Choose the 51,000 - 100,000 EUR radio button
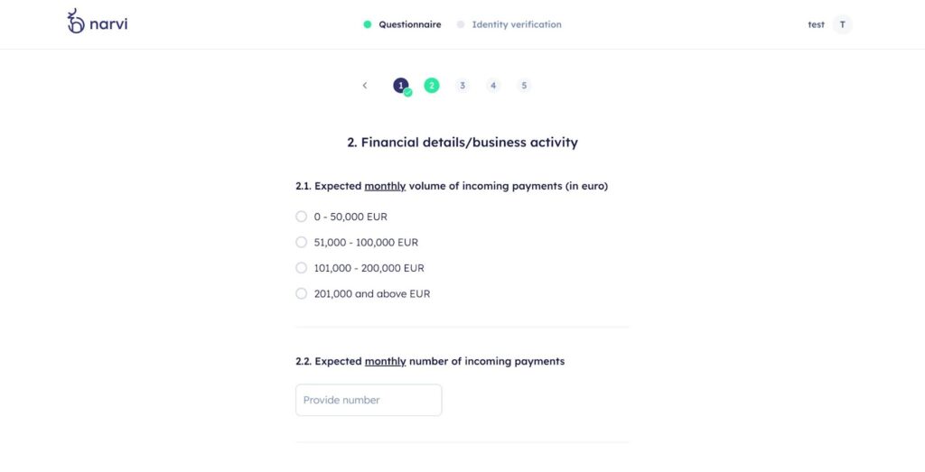 pos(302,242)
